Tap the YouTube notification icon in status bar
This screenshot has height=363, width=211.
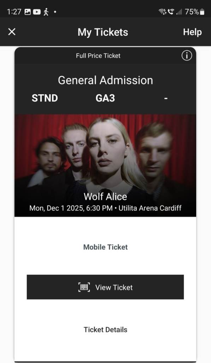click(37, 12)
